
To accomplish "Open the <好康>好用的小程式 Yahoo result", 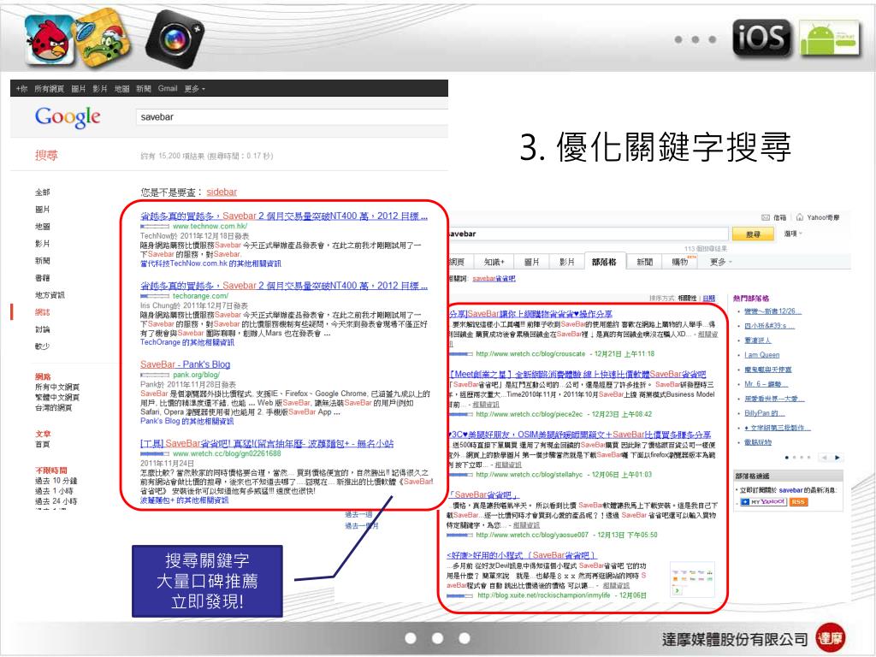I will (522, 554).
